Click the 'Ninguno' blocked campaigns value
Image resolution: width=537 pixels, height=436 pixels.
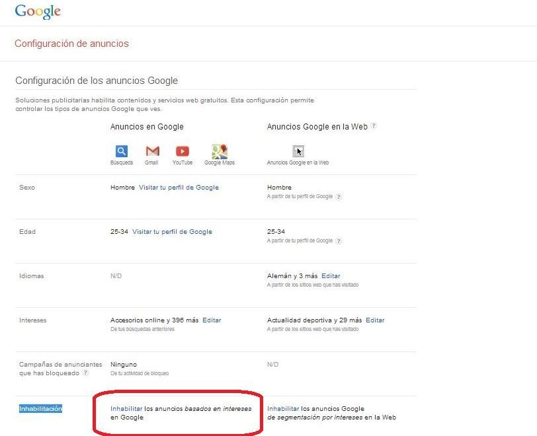click(124, 365)
